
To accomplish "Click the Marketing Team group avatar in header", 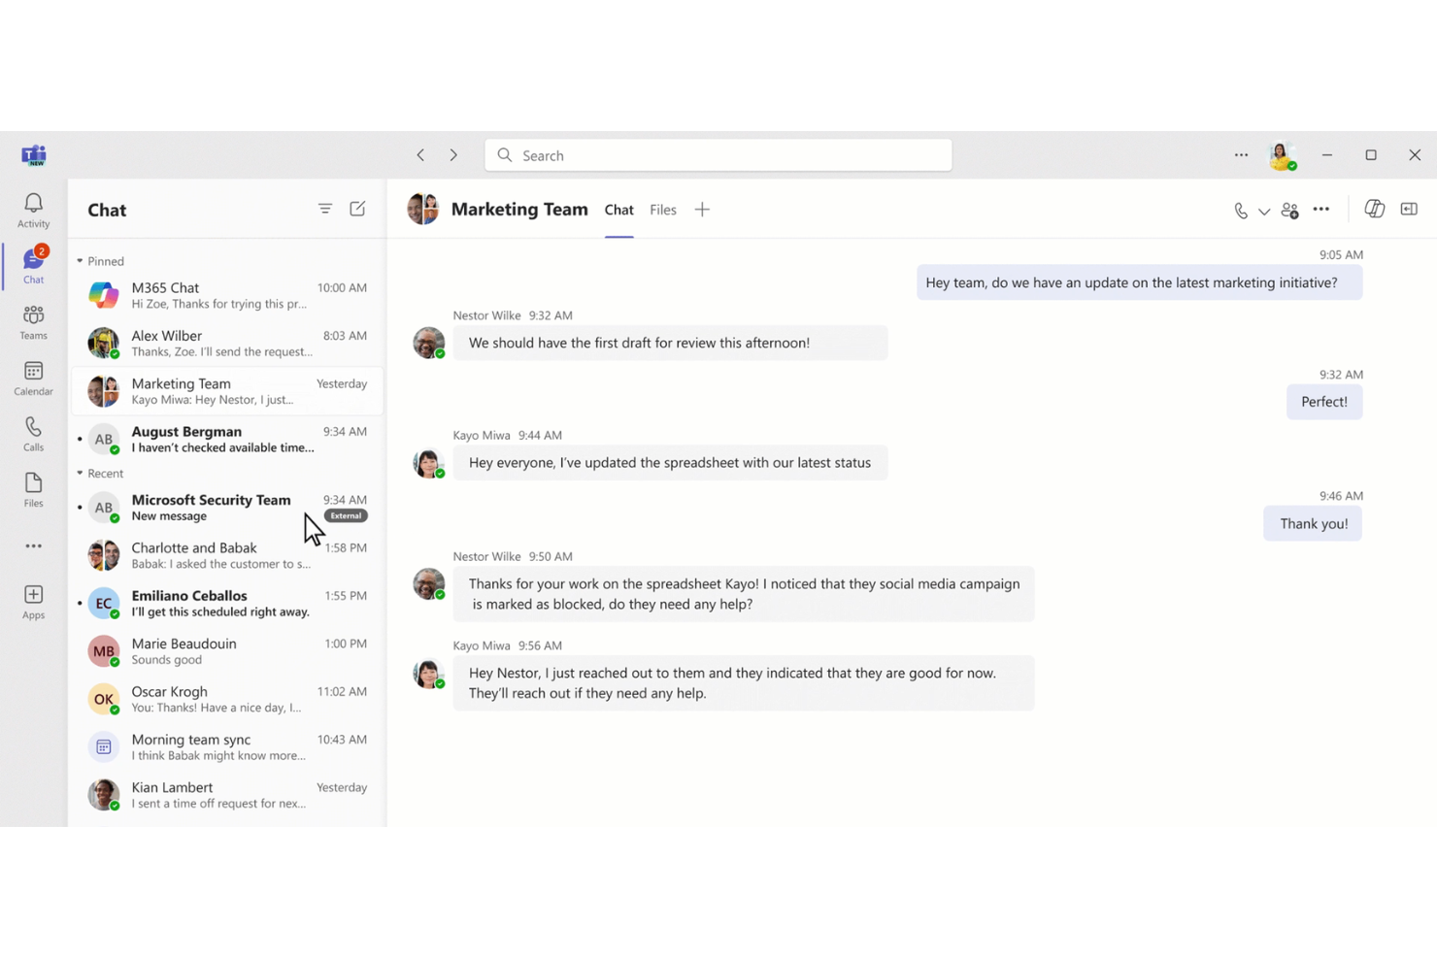I will [423, 209].
